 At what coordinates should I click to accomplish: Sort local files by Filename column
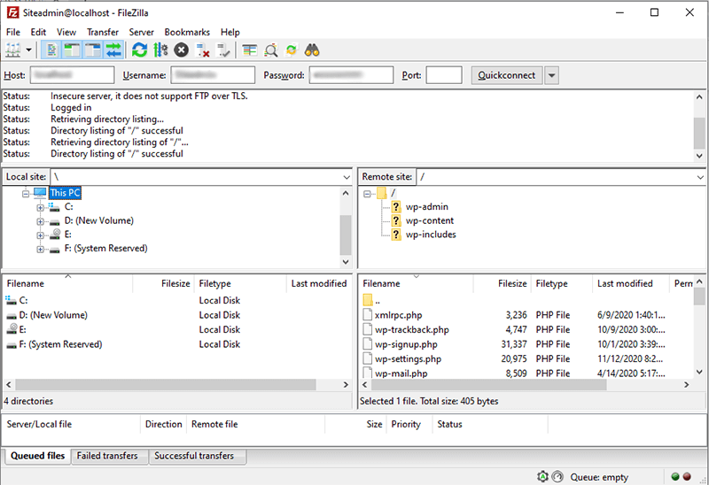point(68,283)
